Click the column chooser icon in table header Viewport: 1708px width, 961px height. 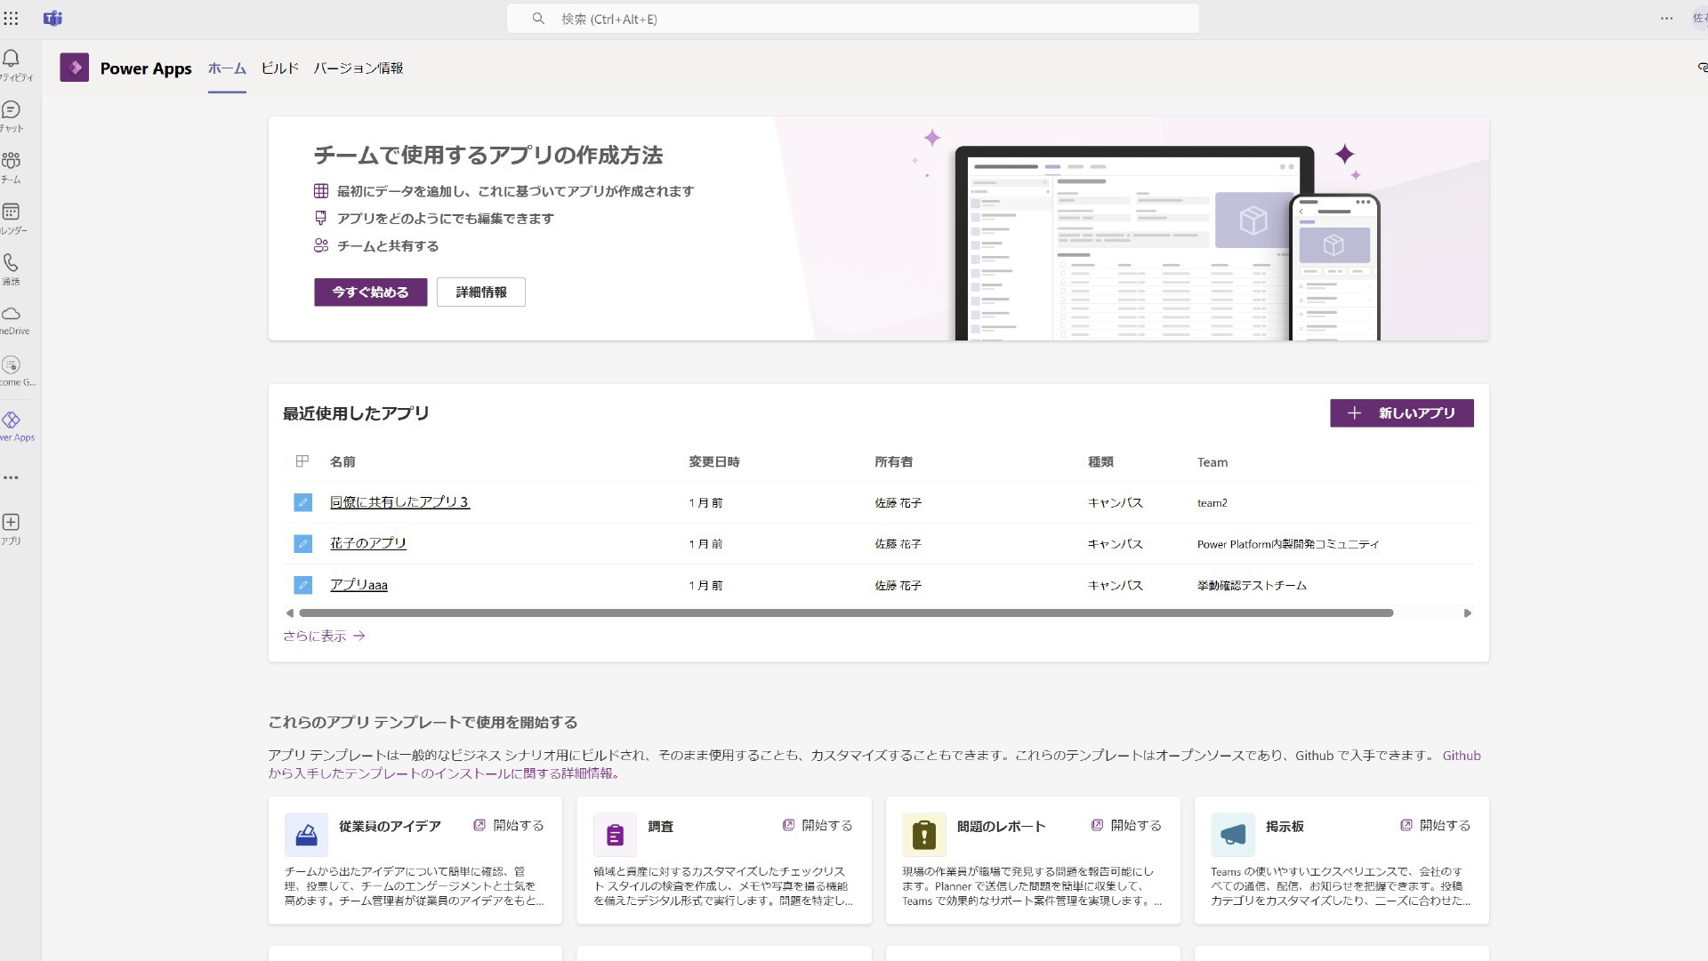click(x=302, y=461)
